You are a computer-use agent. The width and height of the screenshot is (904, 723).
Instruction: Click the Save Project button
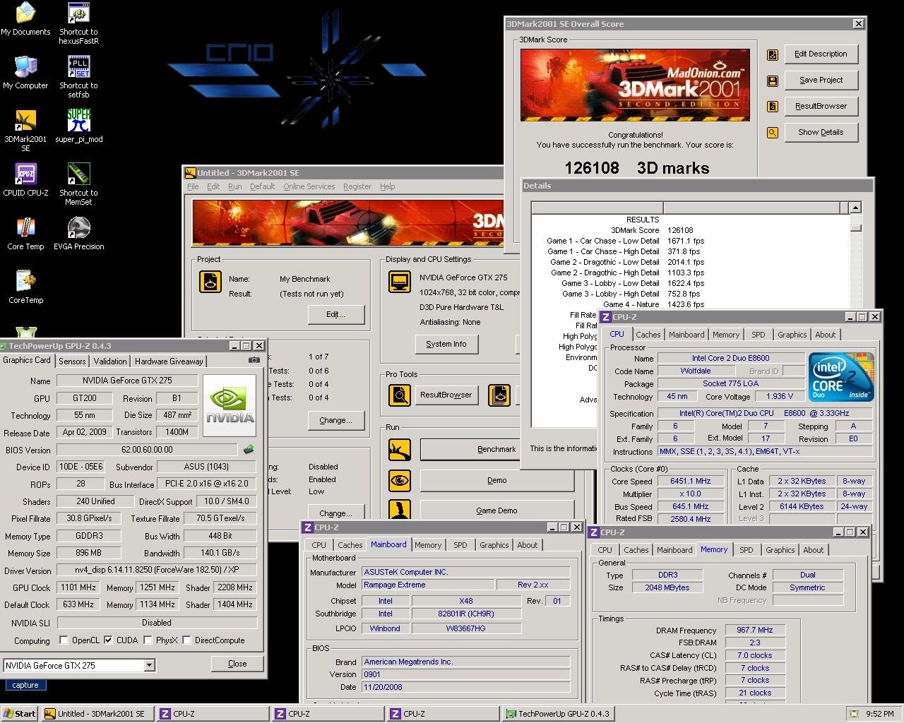pos(821,80)
